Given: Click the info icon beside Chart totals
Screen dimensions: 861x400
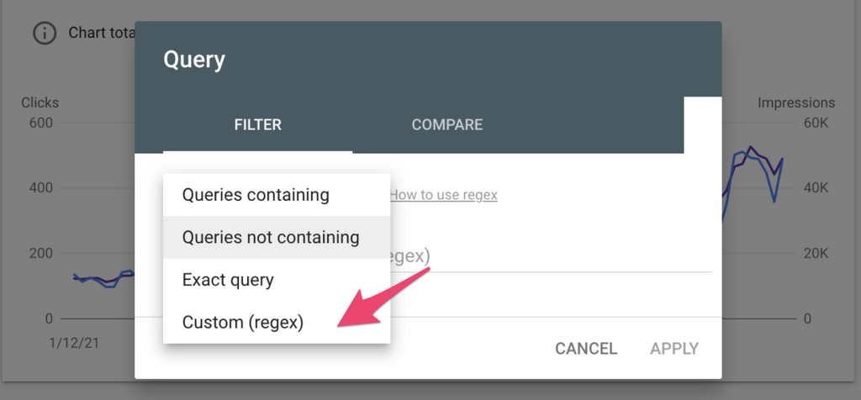Looking at the screenshot, I should 43,34.
